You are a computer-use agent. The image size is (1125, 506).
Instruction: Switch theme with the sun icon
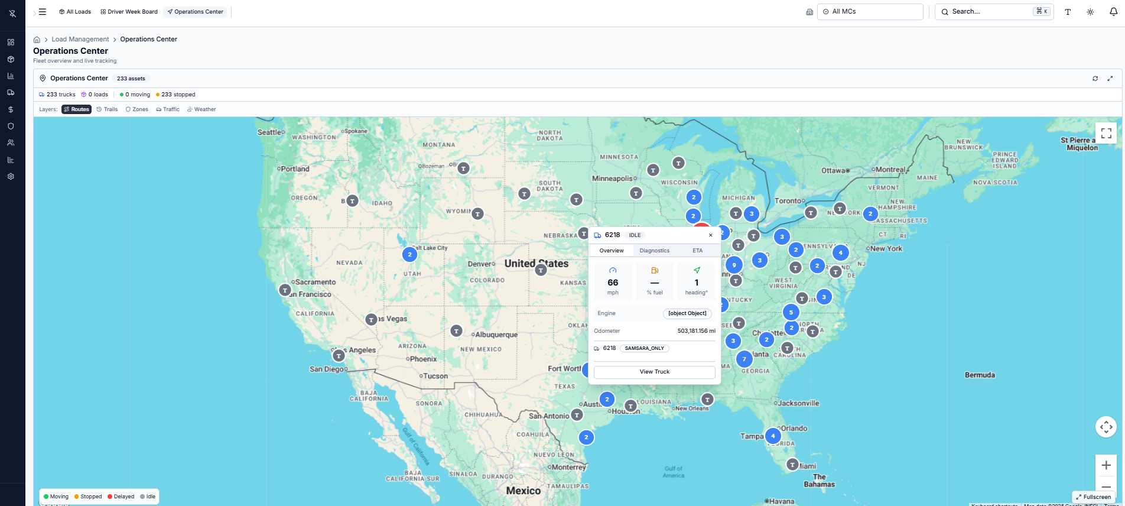click(1090, 12)
